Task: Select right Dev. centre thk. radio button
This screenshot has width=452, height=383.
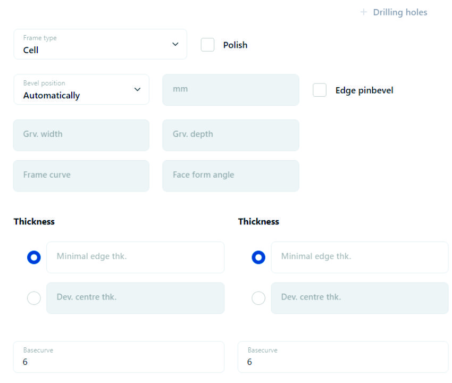Action: click(x=258, y=298)
